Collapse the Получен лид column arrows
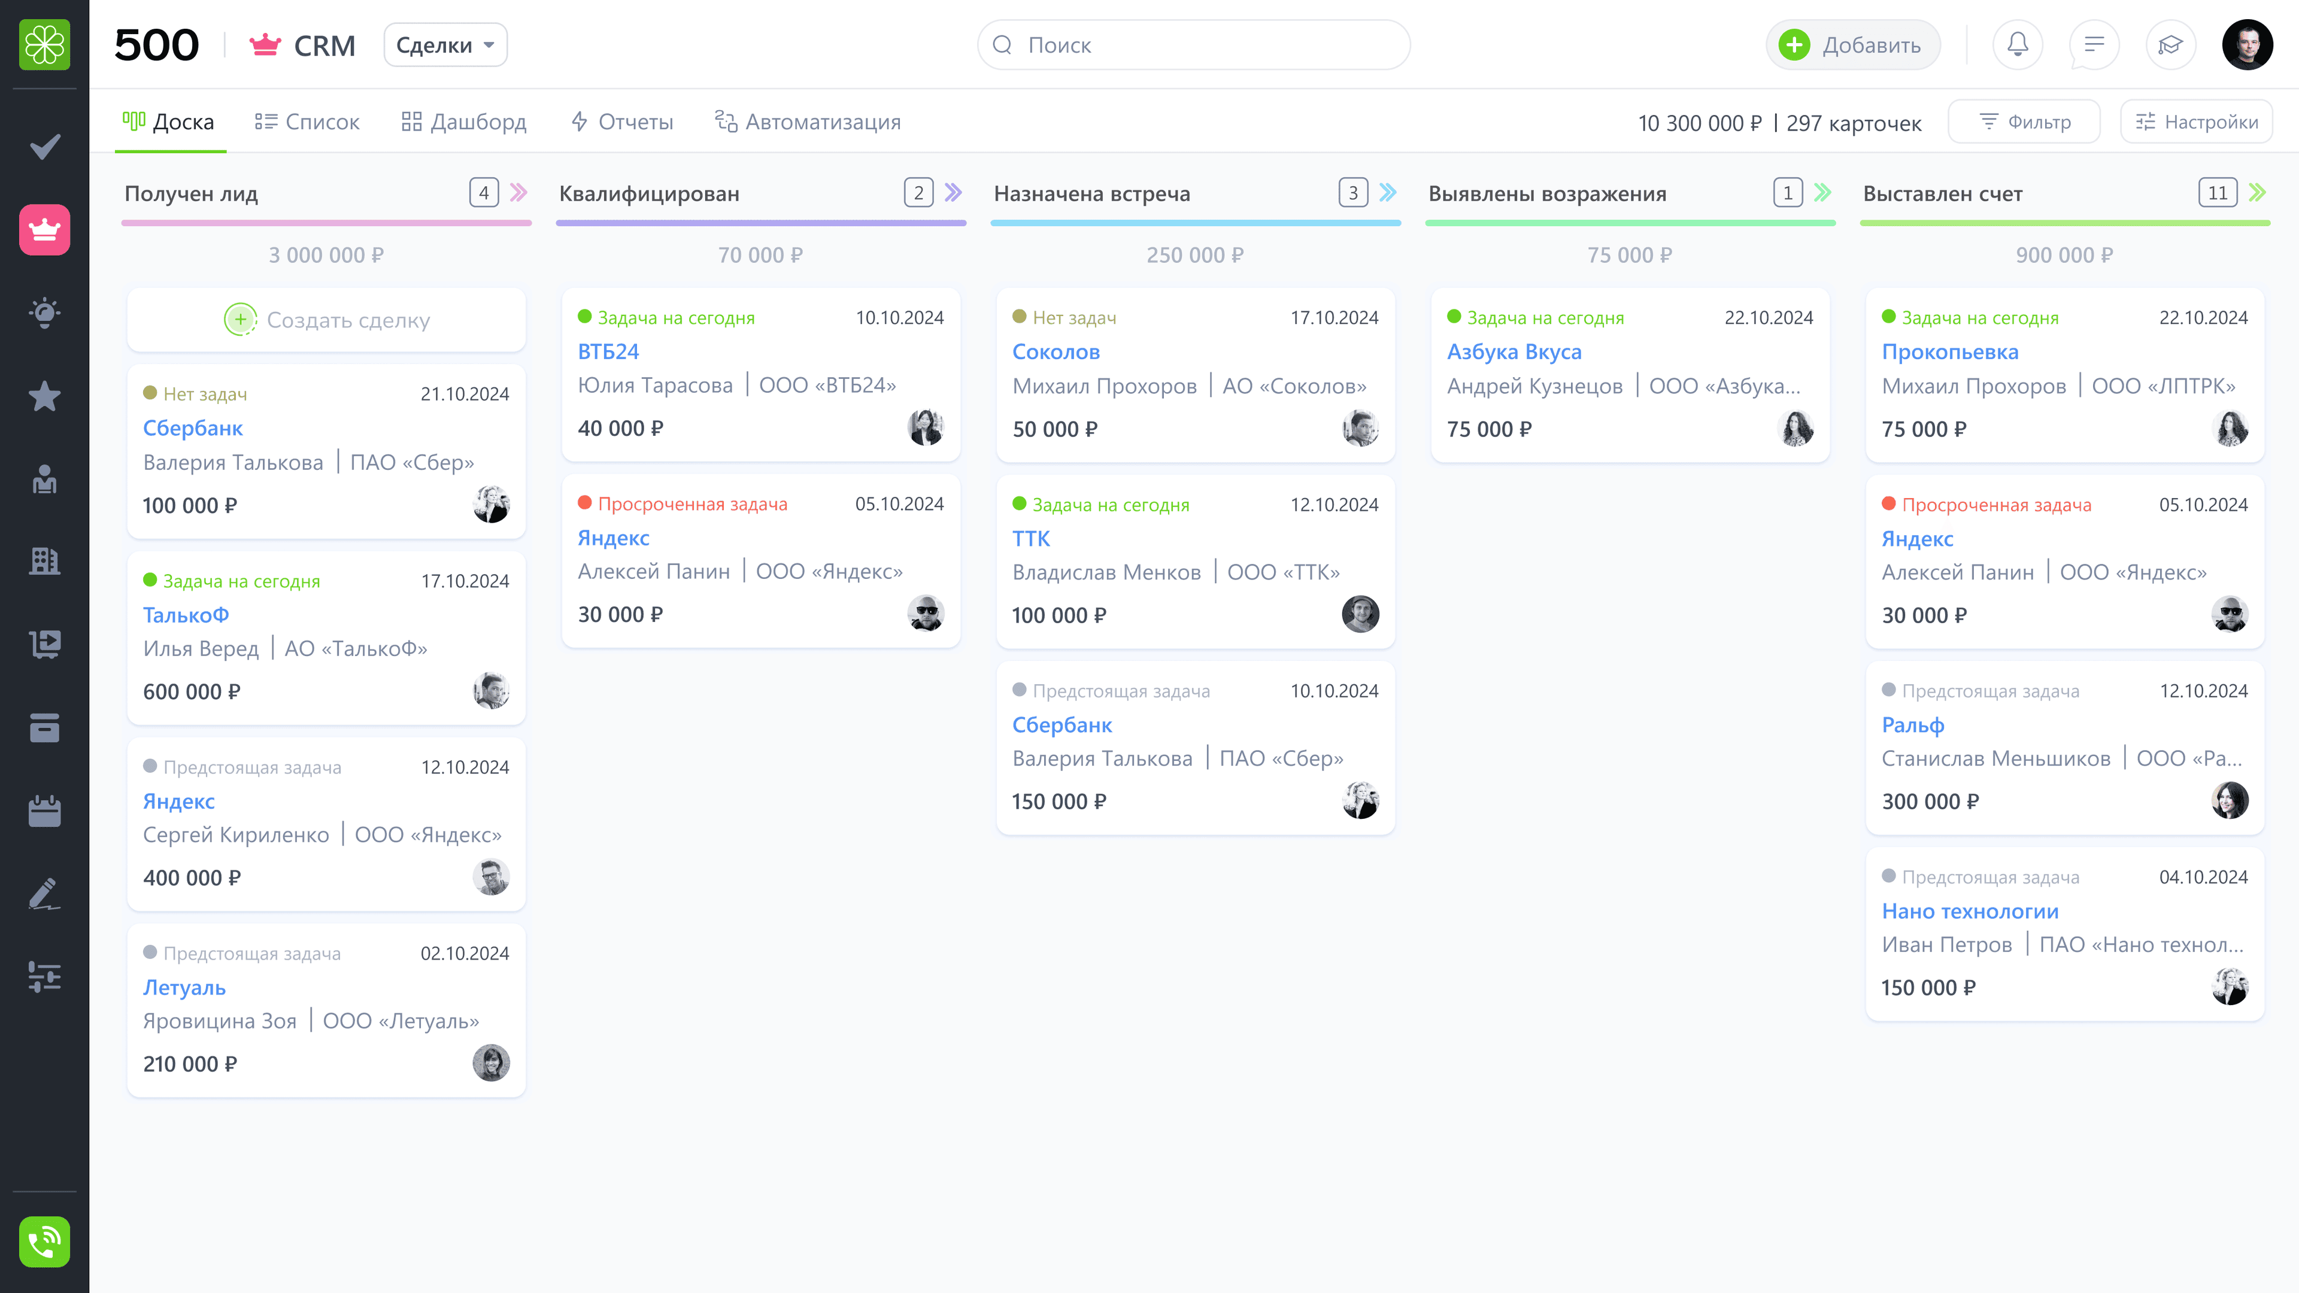The height and width of the screenshot is (1293, 2299). click(518, 193)
